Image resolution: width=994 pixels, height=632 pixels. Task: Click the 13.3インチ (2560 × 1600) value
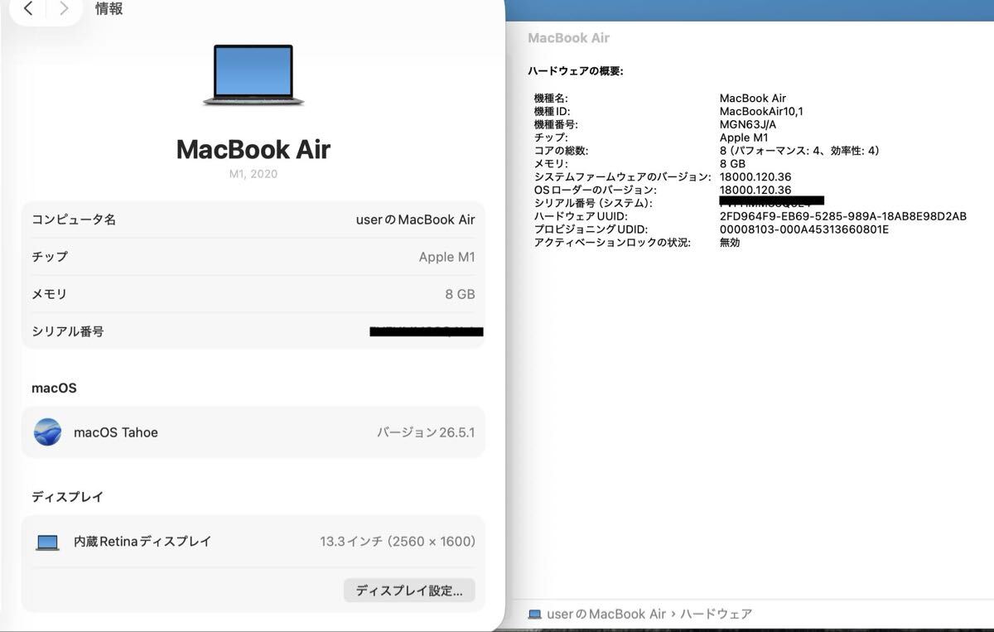click(x=398, y=542)
